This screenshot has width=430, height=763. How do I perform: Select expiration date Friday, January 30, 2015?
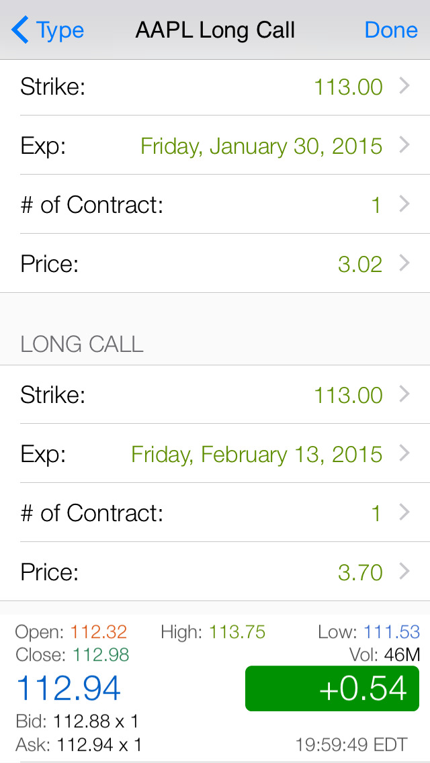tap(261, 146)
